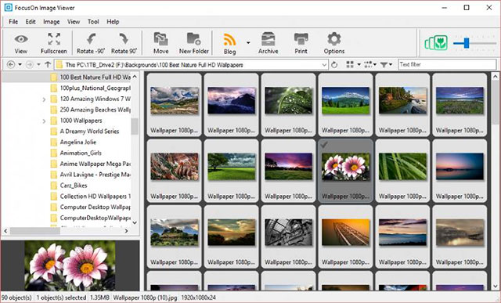Viewport: 501px width, 303px height.
Task: Click the Print toolbar icon
Action: [301, 39]
